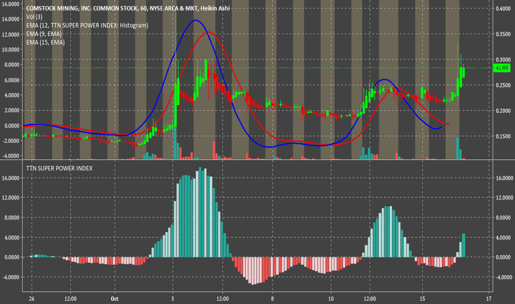Screen dimensions: 515x304
Task: Click the EMA (9, EMA) legend entry
Action: (44, 34)
